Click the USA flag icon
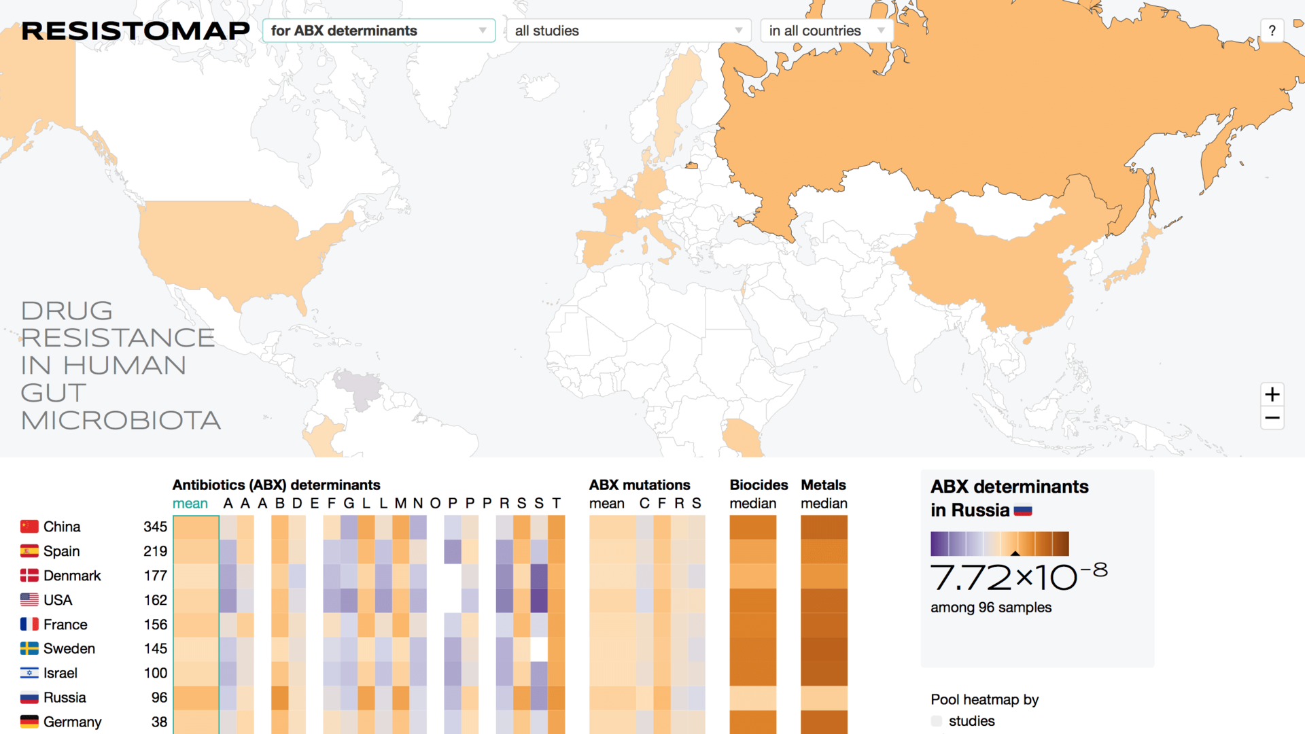 (29, 600)
